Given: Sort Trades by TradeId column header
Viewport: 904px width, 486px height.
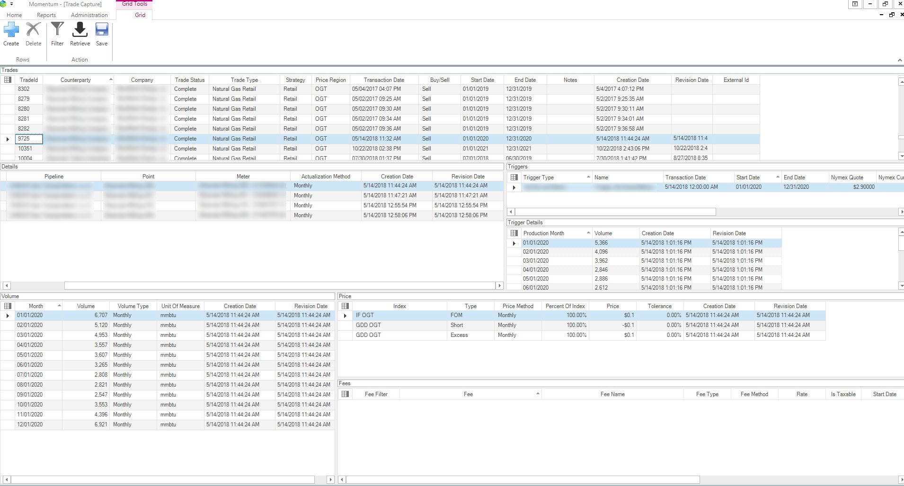Looking at the screenshot, I should (29, 80).
